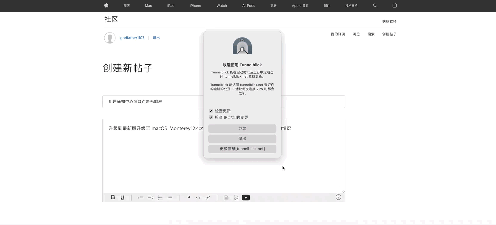The width and height of the screenshot is (496, 225).
Task: Click the Bold formatting icon
Action: 113,197
